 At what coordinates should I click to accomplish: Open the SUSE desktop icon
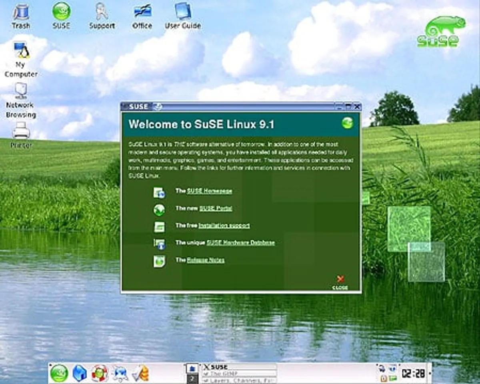click(61, 15)
